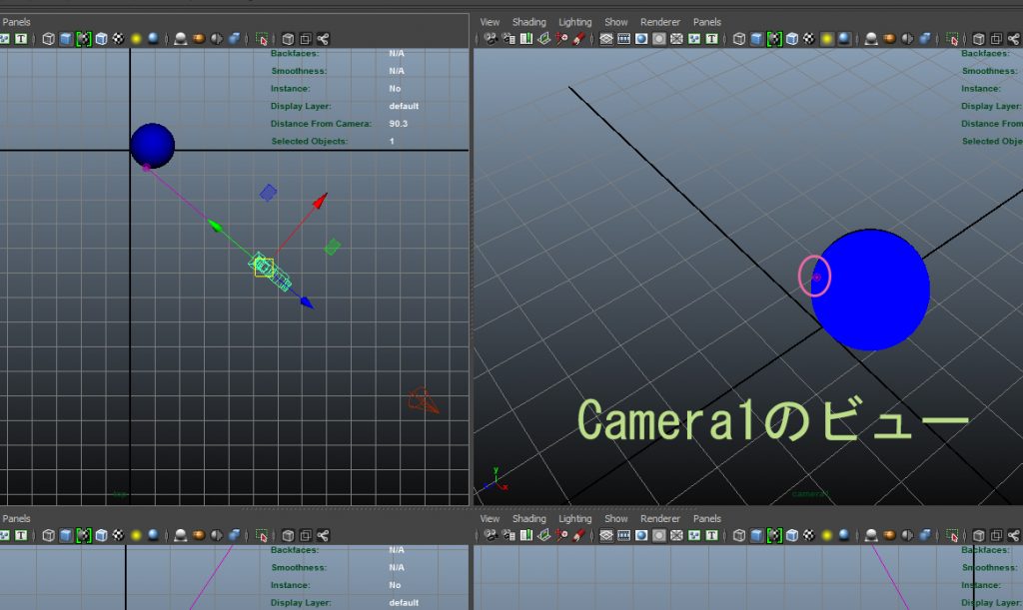Enable 2D Pan/Zoom in Camera1 viewport toolbar
The height and width of the screenshot is (610, 1023).
561,39
